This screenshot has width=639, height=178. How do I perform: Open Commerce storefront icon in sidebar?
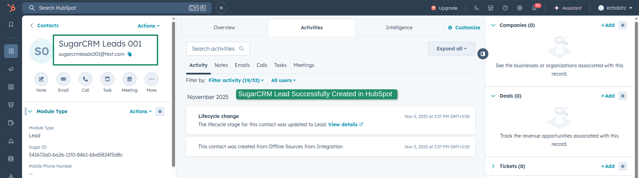pos(11,105)
